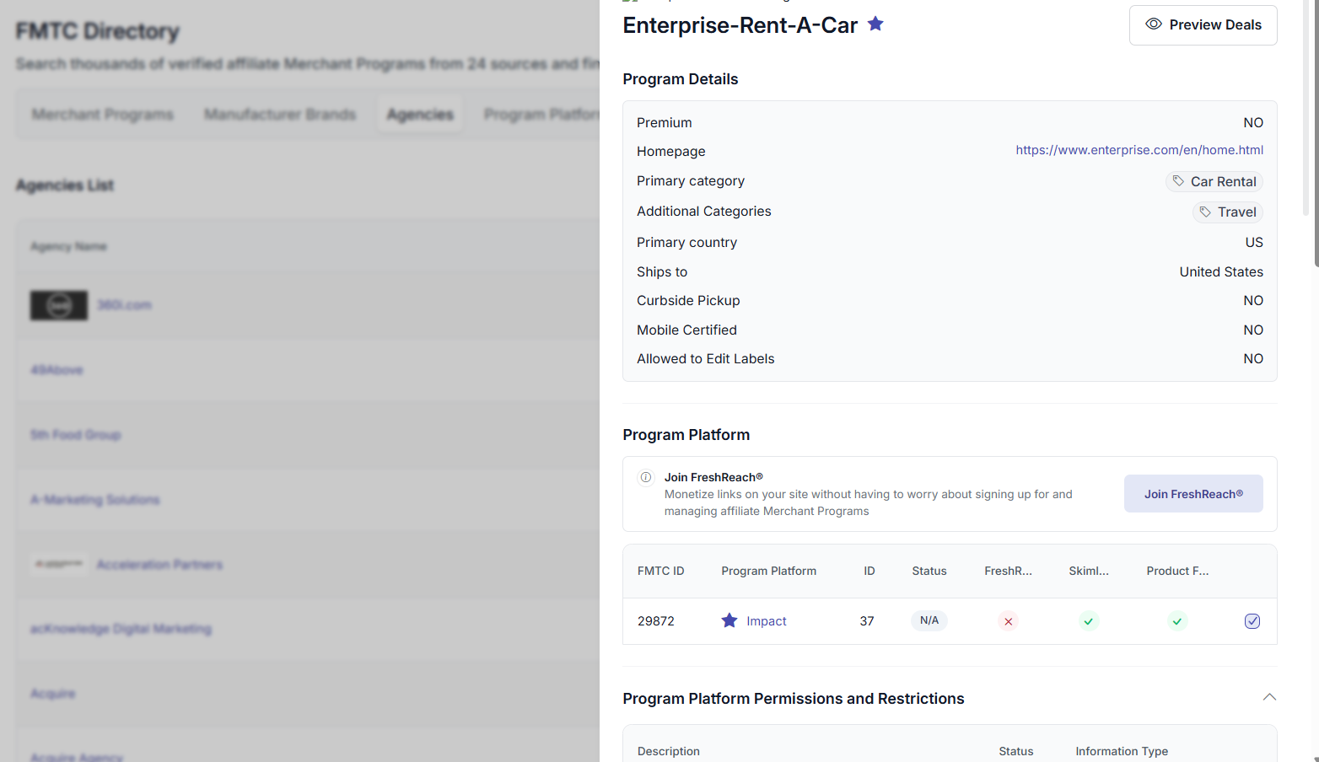
Task: Click the info icon beside Join FreshReach text
Action: [x=646, y=478]
